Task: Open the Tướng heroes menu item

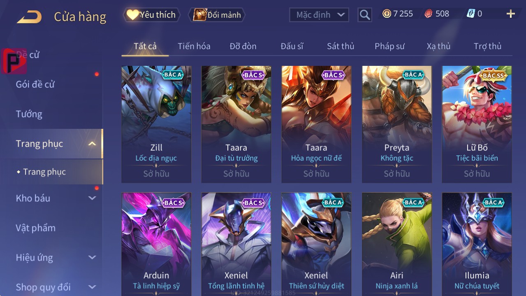Action: click(29, 114)
